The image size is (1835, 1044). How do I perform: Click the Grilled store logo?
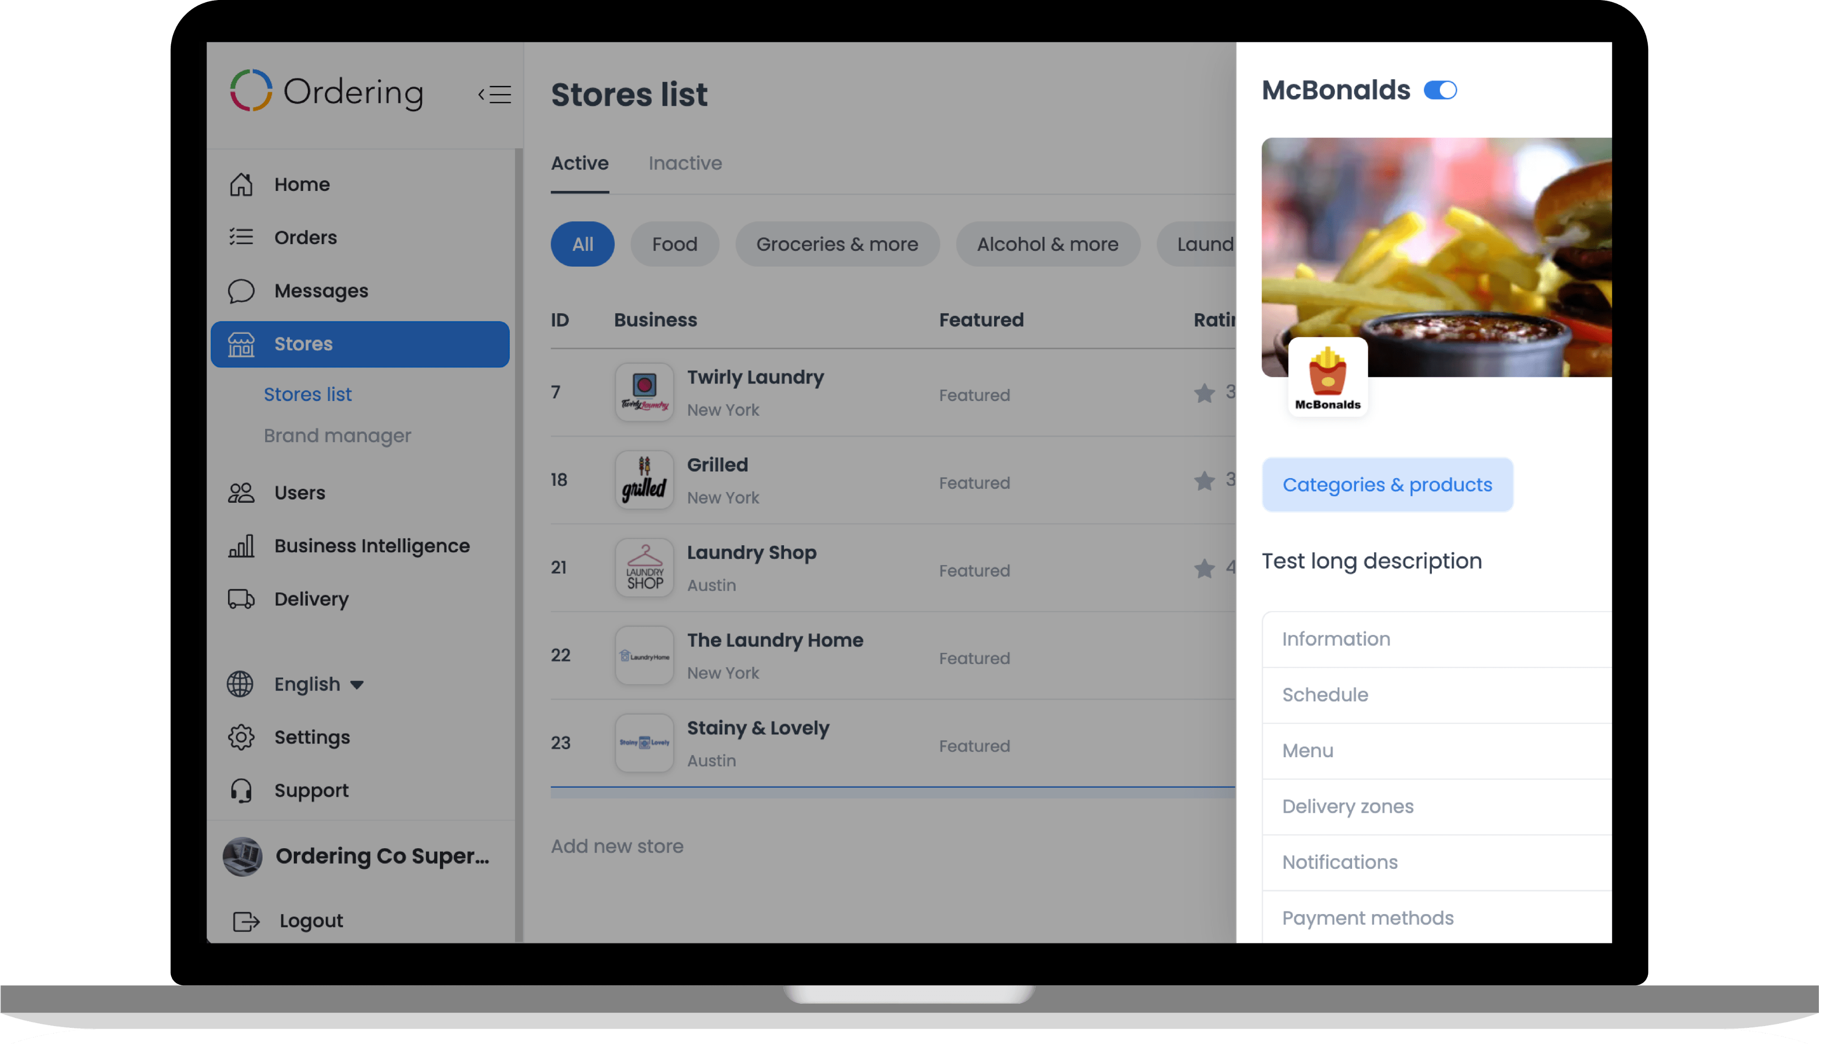644,480
